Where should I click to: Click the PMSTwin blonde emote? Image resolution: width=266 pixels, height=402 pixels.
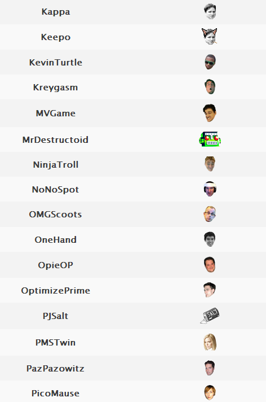pyautogui.click(x=210, y=342)
